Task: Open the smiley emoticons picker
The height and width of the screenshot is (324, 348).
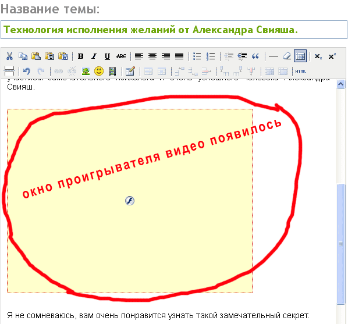Action: click(99, 71)
